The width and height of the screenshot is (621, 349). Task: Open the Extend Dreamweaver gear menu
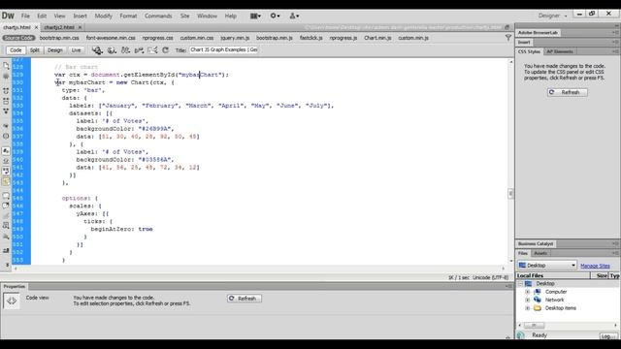click(275, 16)
